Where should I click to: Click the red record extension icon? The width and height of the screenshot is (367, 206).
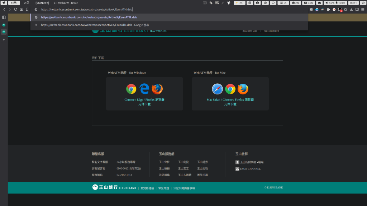pos(334,10)
